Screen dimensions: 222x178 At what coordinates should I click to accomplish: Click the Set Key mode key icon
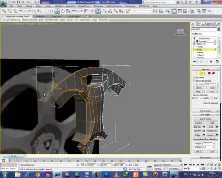point(150,167)
